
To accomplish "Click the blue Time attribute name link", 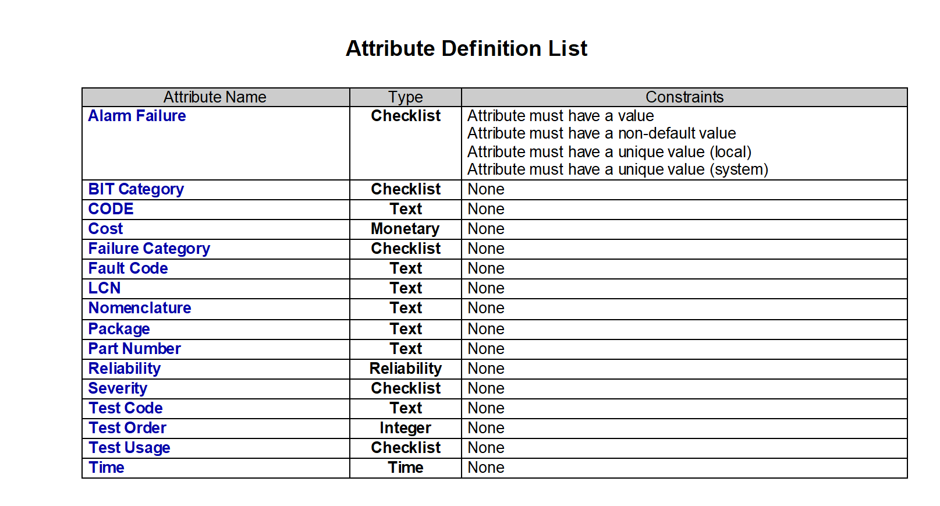I will pos(106,468).
